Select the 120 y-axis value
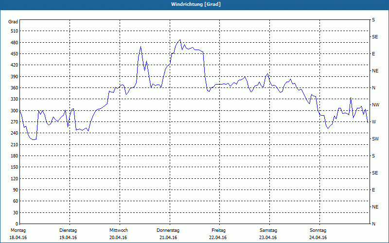The image size is (389, 243). (14, 178)
